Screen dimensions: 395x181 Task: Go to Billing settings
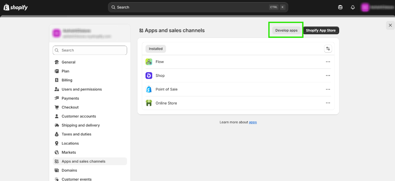pyautogui.click(x=67, y=80)
